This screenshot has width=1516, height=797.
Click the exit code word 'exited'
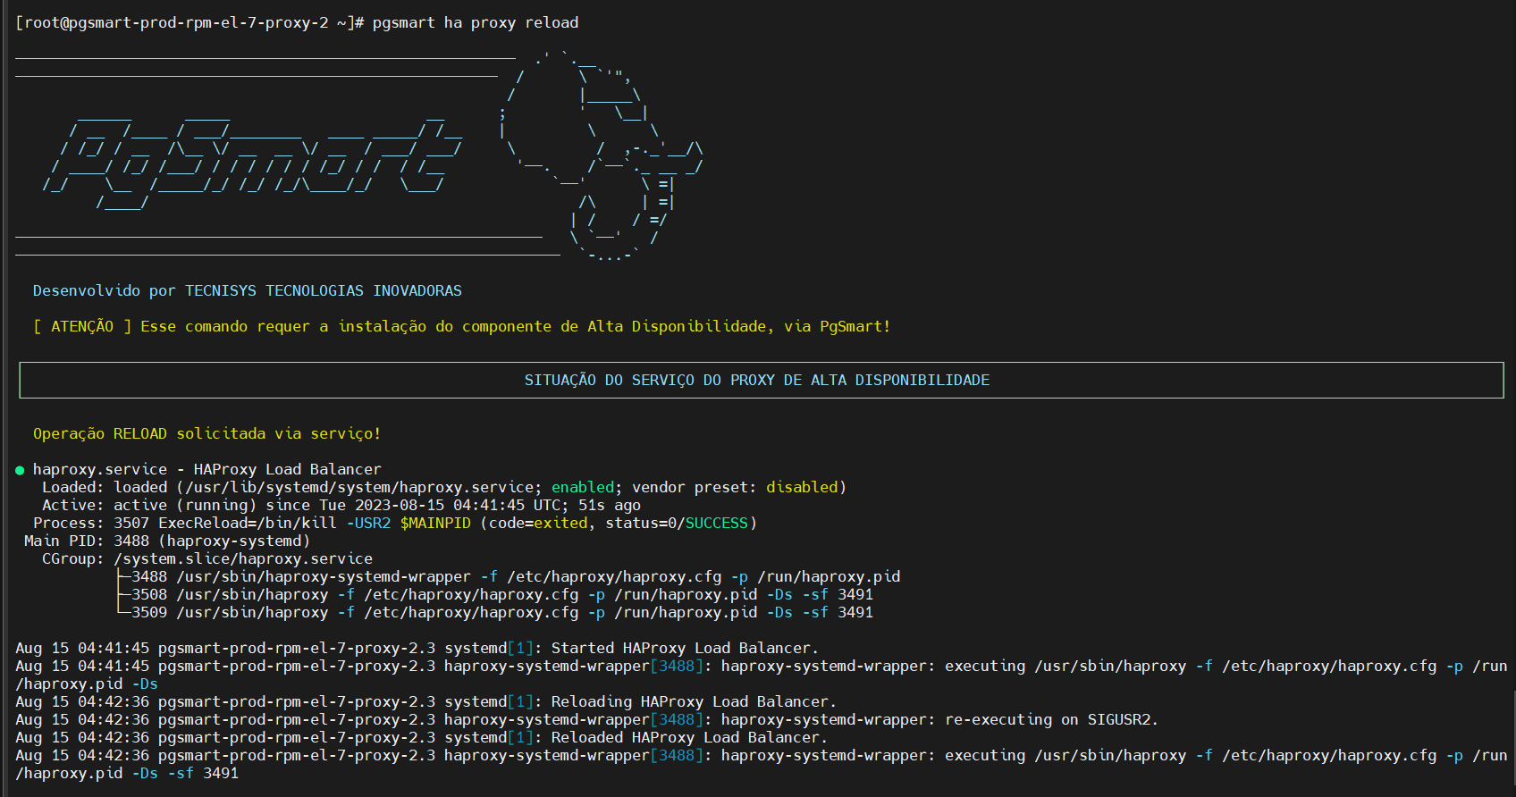[x=560, y=523]
